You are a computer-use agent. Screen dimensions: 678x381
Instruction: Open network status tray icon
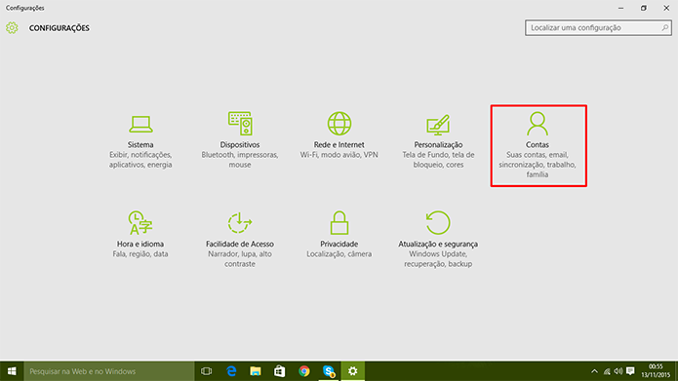(607, 371)
